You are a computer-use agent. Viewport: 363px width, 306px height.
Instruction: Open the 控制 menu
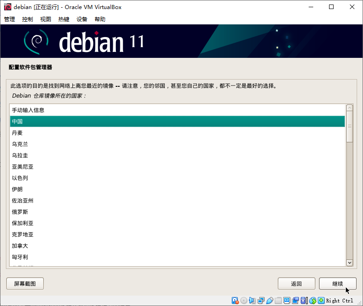28,19
